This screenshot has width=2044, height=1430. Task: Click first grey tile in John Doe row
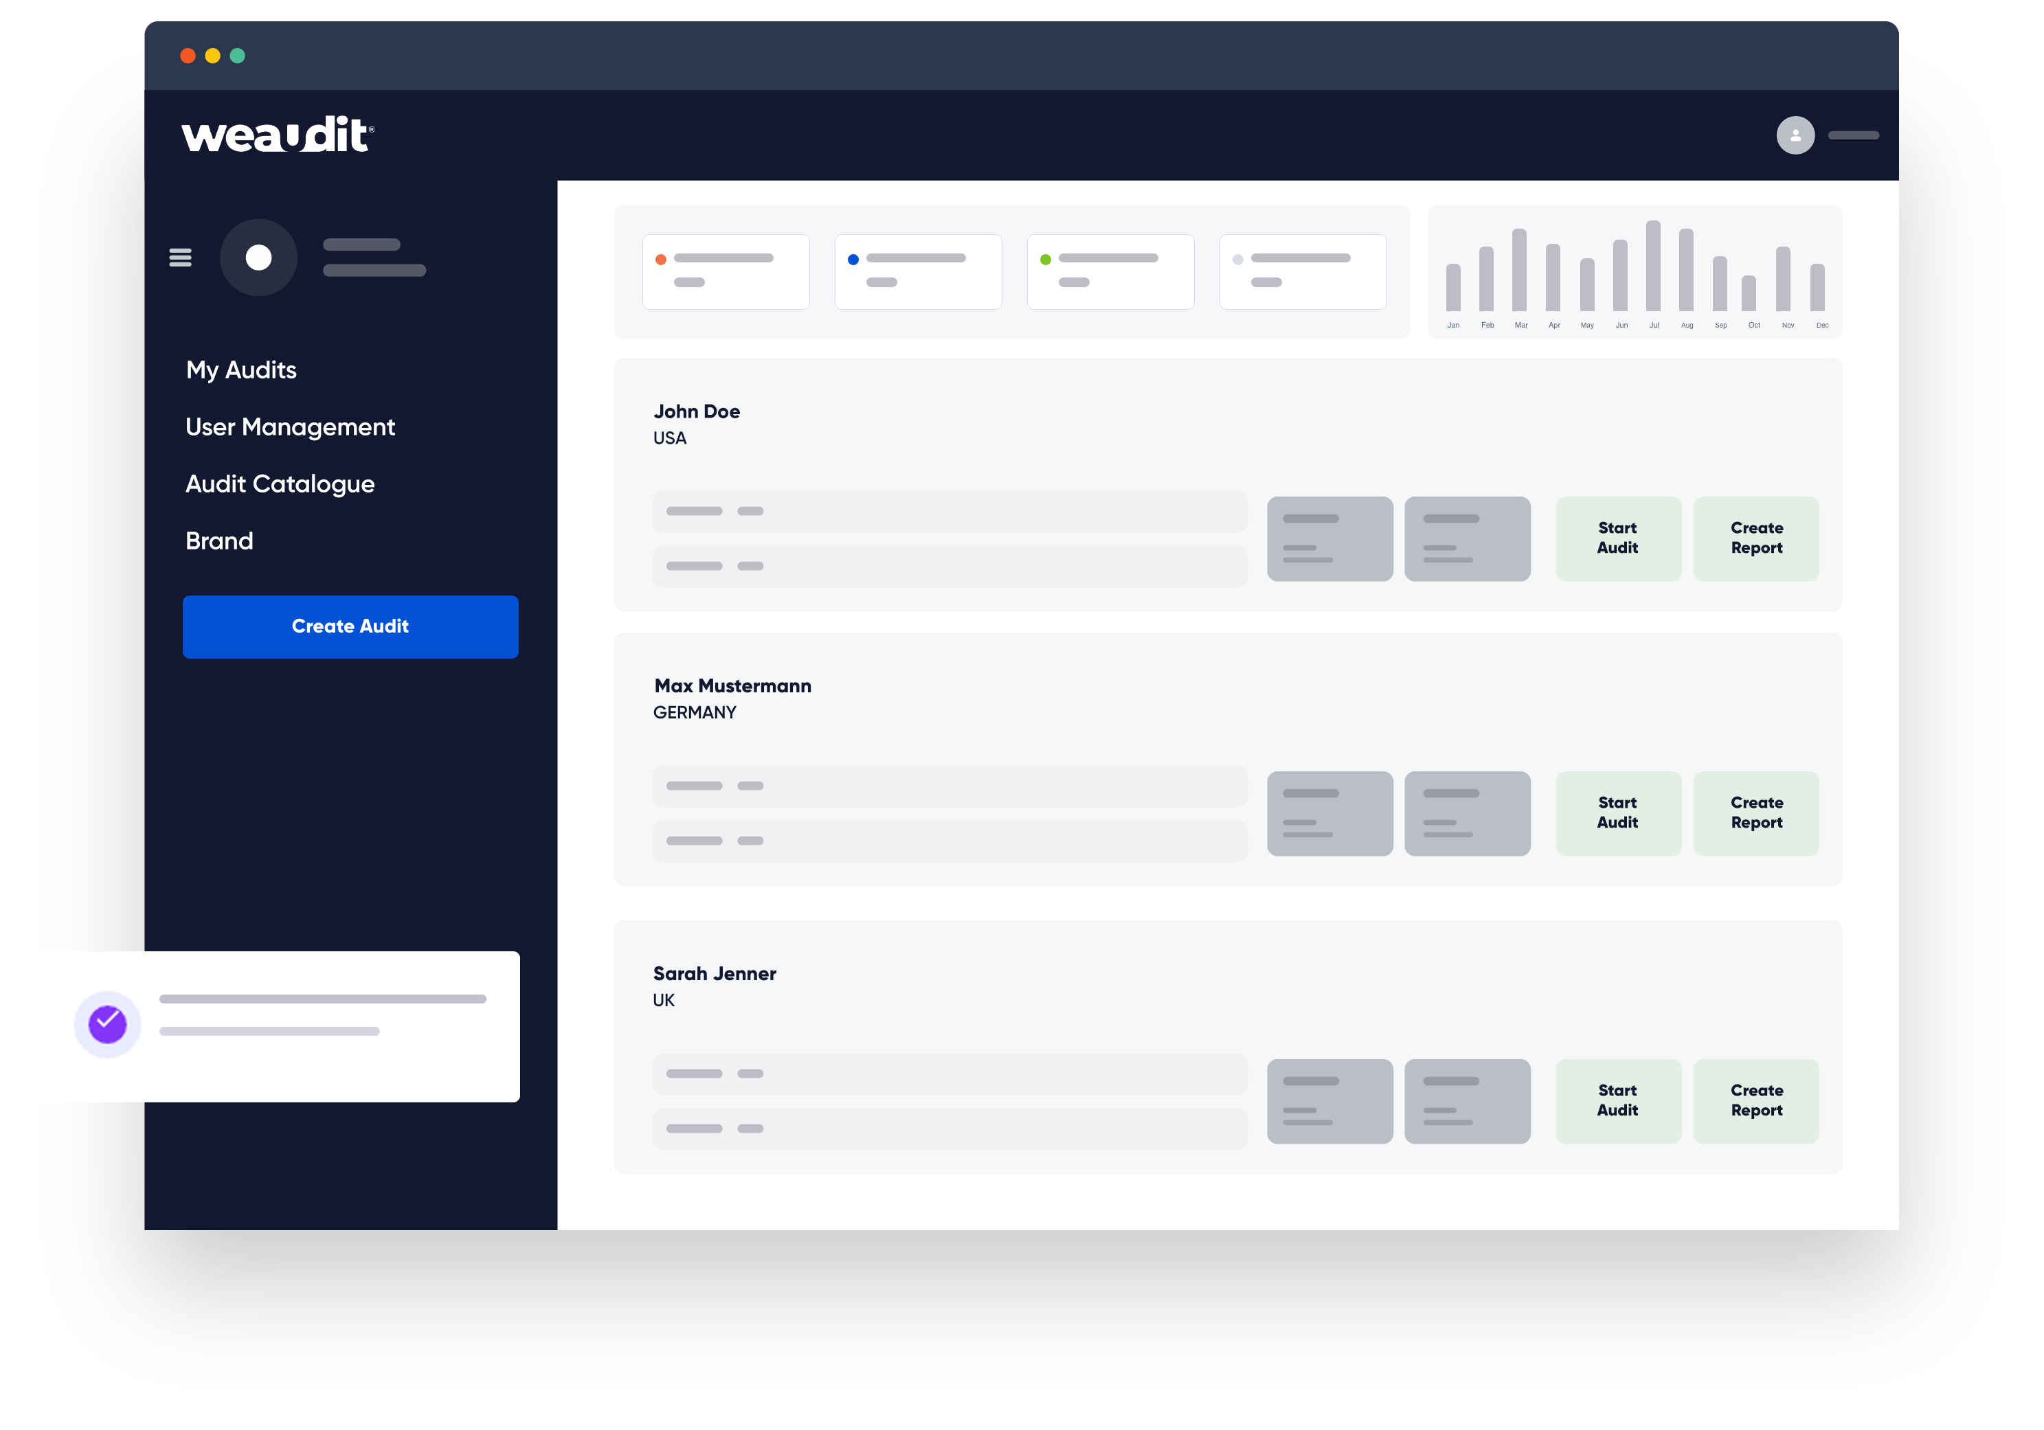pos(1329,538)
